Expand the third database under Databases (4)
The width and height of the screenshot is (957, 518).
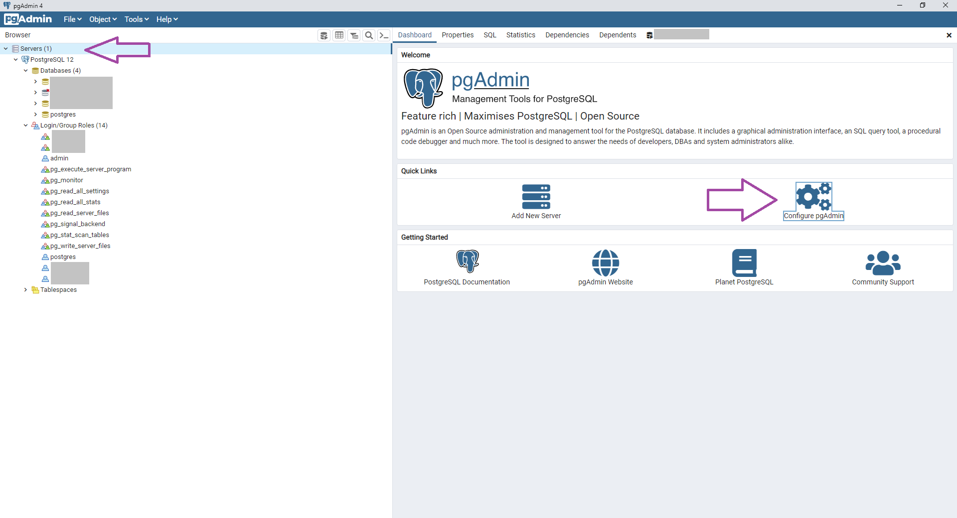coord(35,104)
